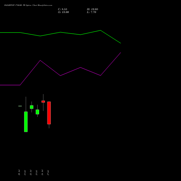Select the green candle for 23 Jul
Image resolution: width=181 pixels, height=181 pixels.
tap(37, 112)
